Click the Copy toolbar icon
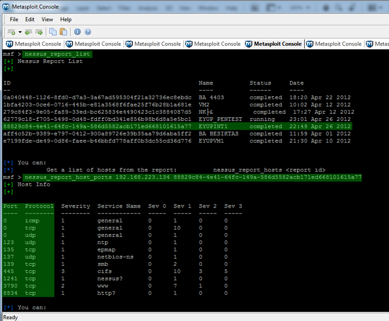 [53, 32]
